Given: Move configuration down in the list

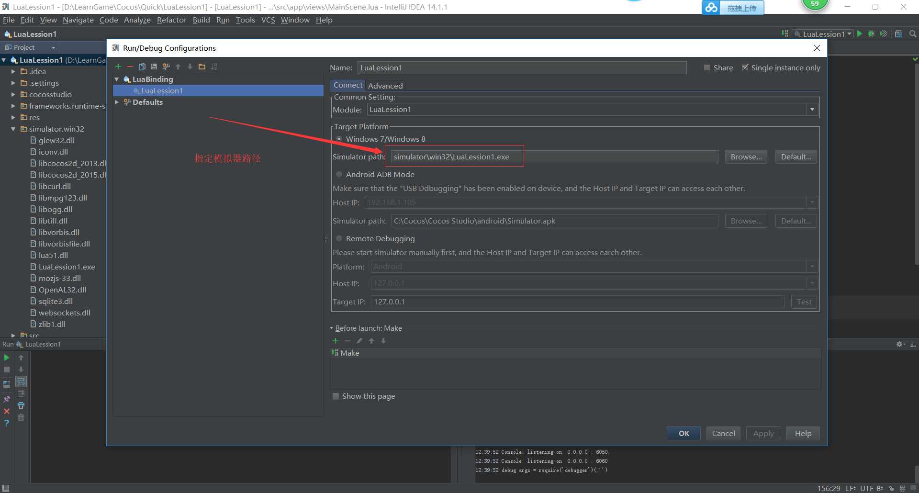Looking at the screenshot, I should pyautogui.click(x=190, y=67).
